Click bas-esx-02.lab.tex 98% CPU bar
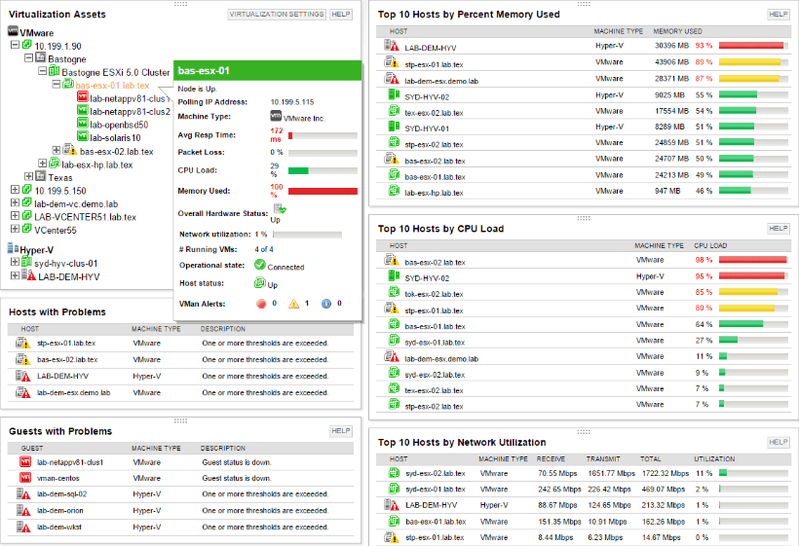Screen dimensions: 799x546 752,260
